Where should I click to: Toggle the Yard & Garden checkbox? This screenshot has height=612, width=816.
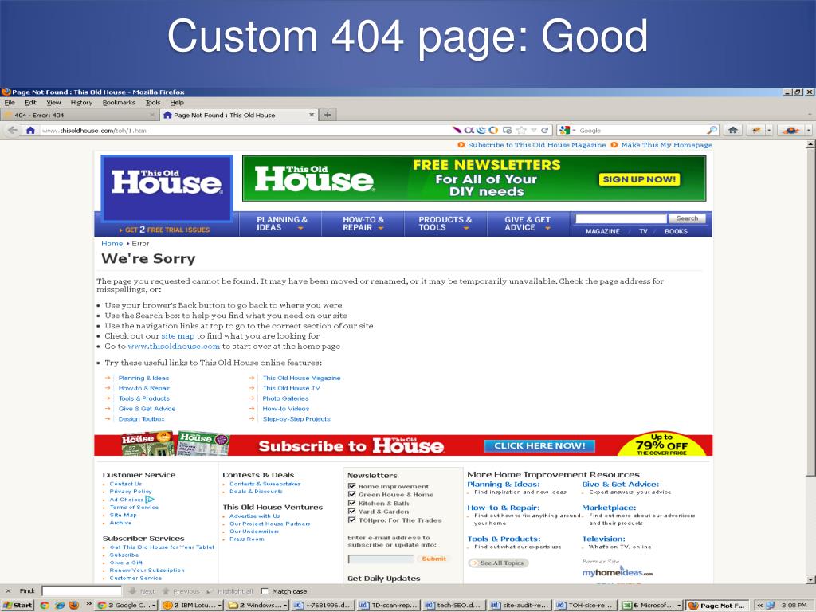(351, 512)
